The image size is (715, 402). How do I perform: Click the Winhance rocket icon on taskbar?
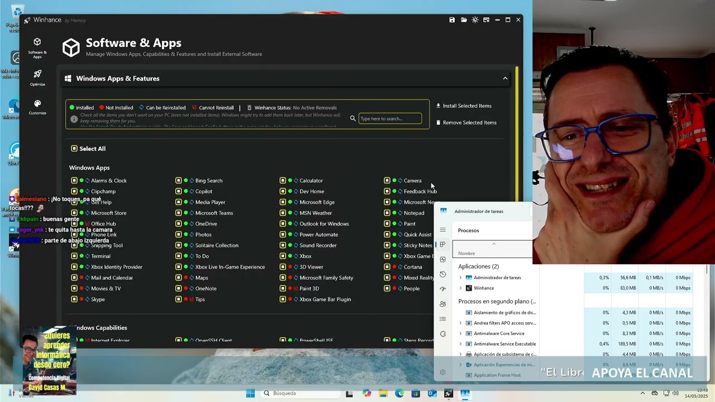point(448,393)
